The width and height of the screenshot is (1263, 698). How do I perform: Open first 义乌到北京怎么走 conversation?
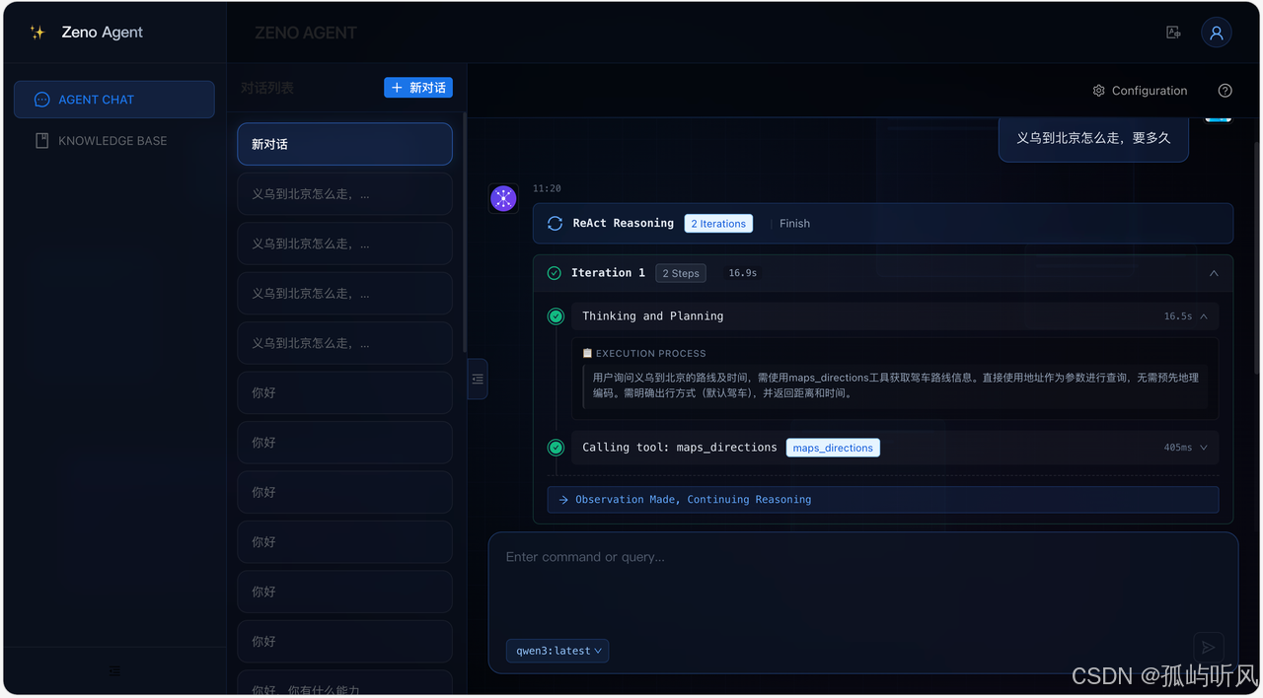(344, 194)
